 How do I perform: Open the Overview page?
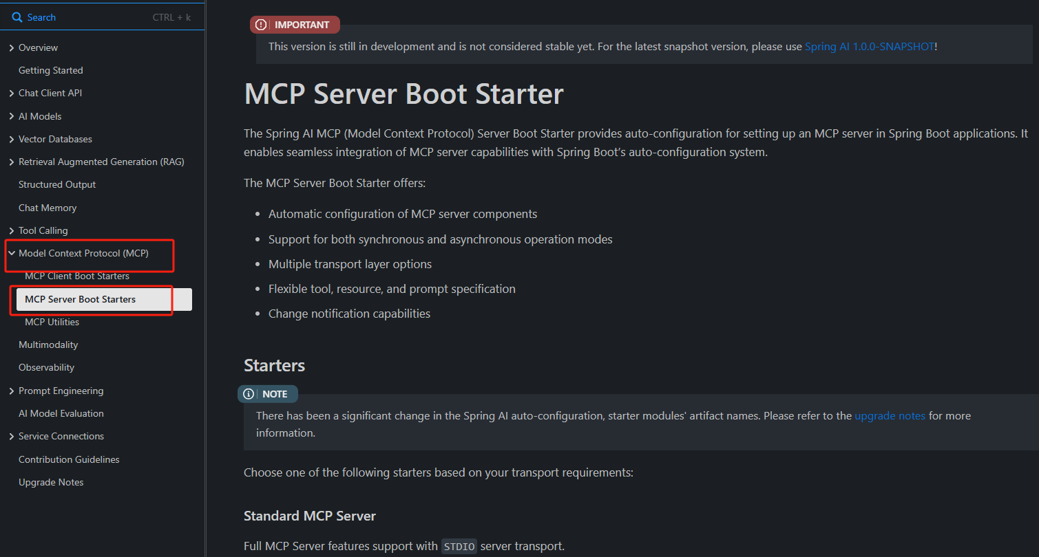pyautogui.click(x=38, y=47)
